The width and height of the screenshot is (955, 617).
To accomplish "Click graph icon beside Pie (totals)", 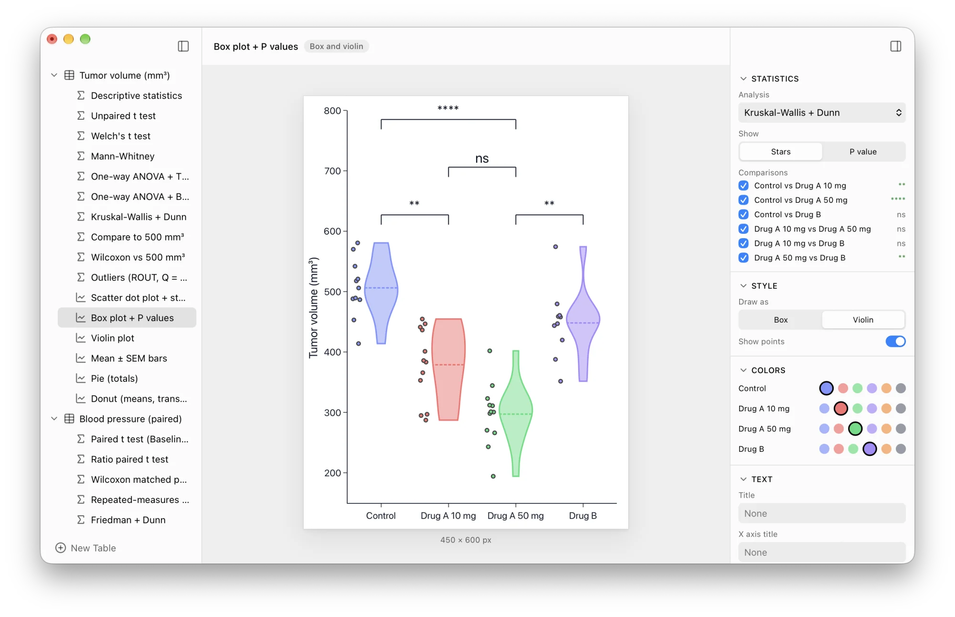I will (81, 378).
